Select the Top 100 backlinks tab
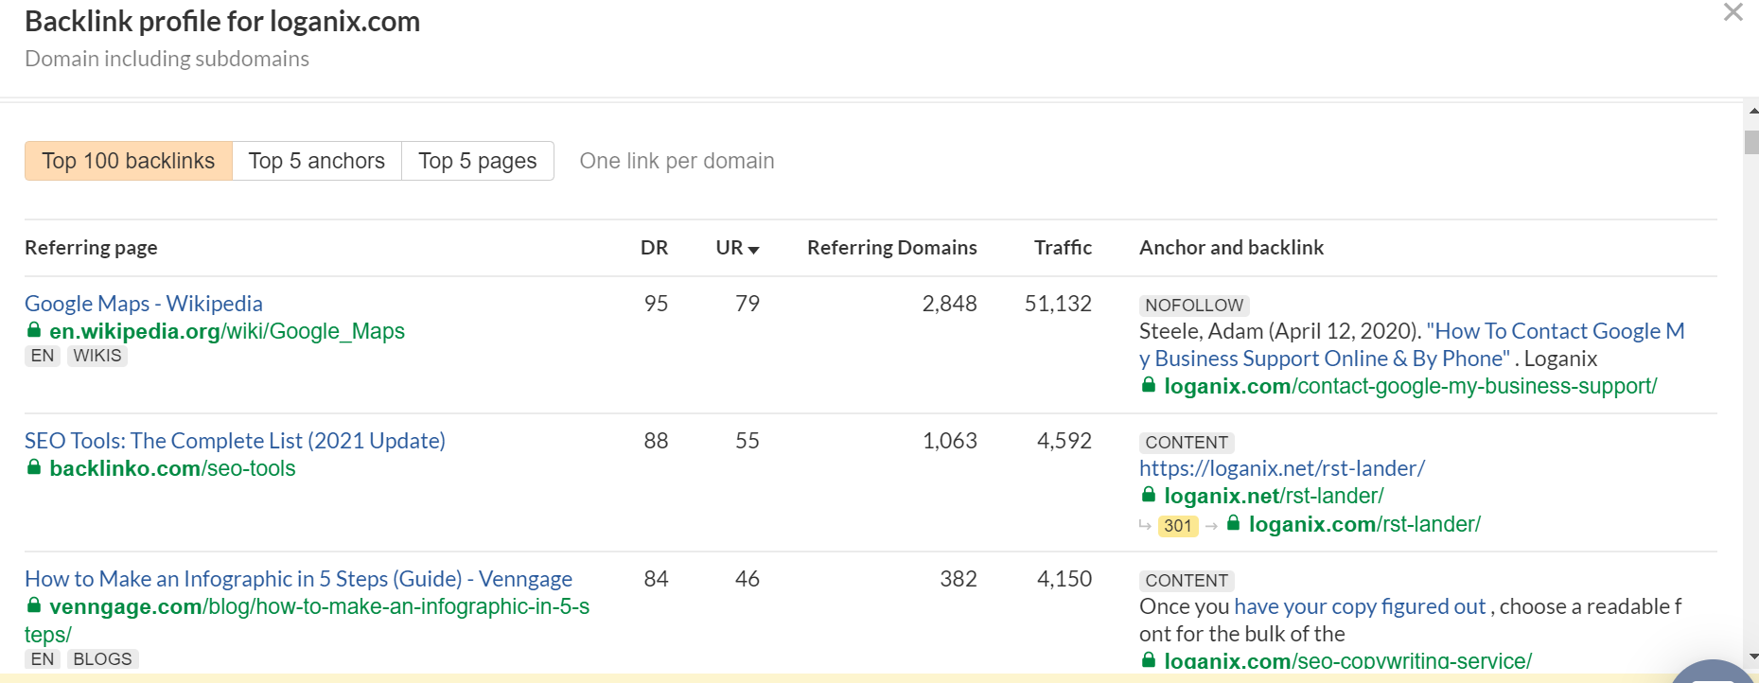1759x683 pixels. point(129,161)
